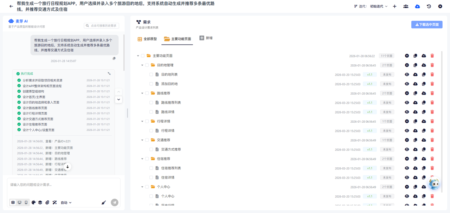
Task: Click the 下载选中页面 button
Action: pos(427,25)
